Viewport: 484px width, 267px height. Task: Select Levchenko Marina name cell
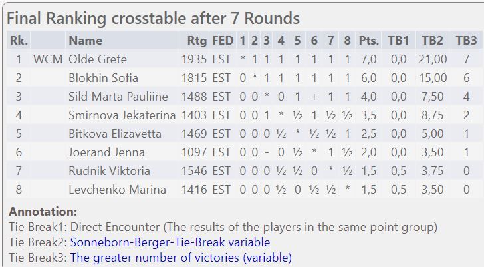point(117,190)
